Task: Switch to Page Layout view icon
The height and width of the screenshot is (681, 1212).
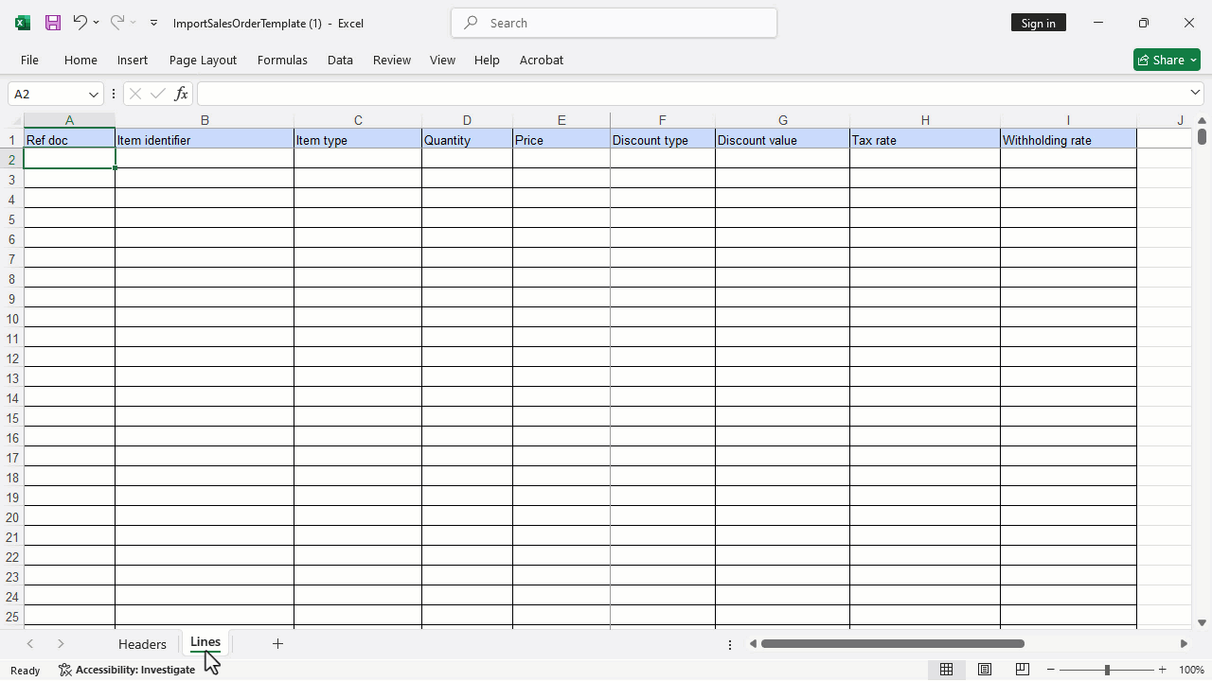Action: click(x=985, y=670)
